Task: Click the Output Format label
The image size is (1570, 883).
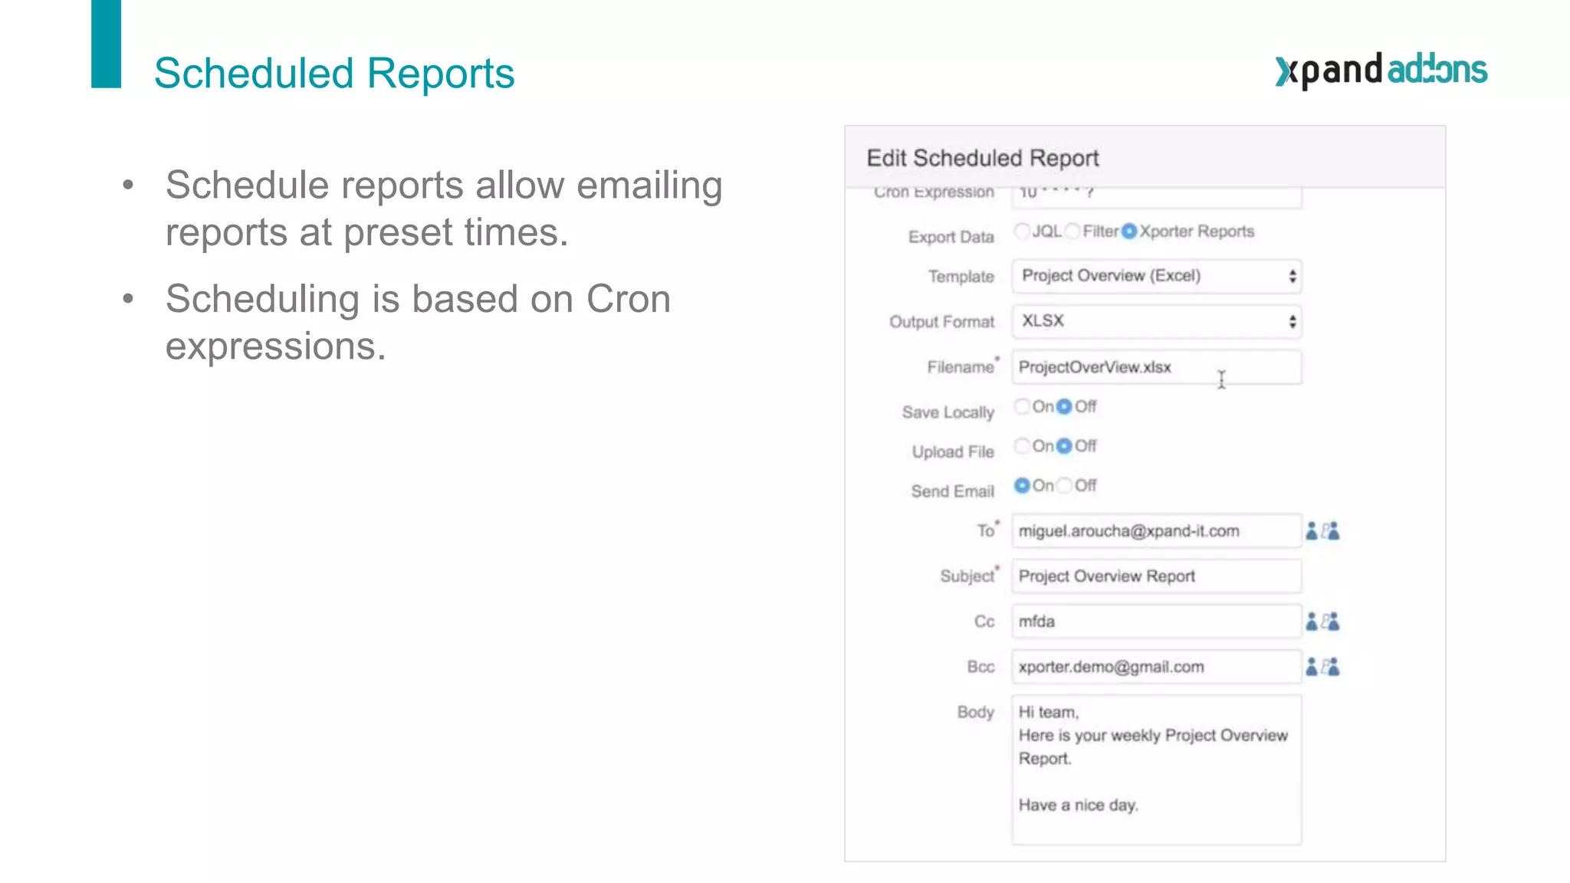Action: [941, 322]
